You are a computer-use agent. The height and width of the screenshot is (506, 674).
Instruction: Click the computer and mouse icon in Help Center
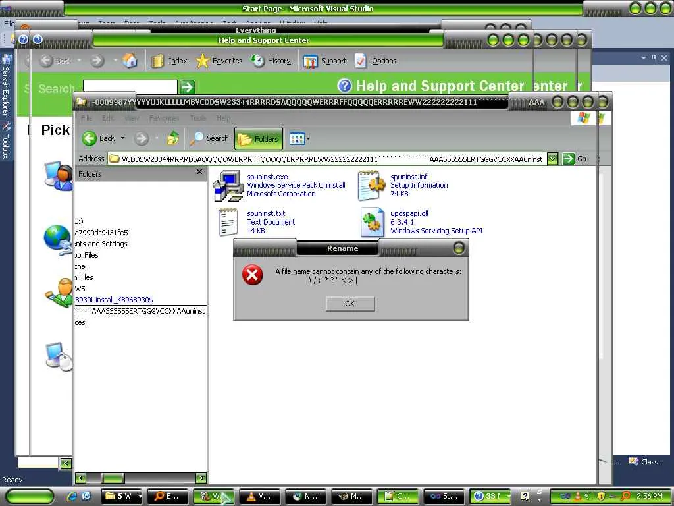click(59, 355)
